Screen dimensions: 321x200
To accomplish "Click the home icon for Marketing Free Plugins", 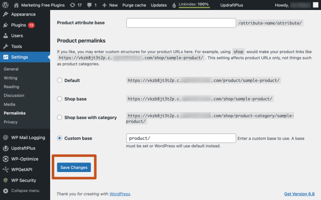I will click(x=16, y=5).
